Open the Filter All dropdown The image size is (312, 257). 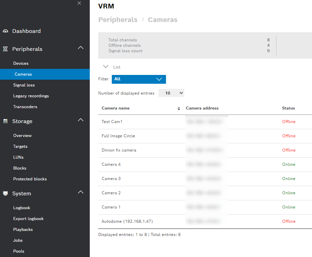pos(139,79)
